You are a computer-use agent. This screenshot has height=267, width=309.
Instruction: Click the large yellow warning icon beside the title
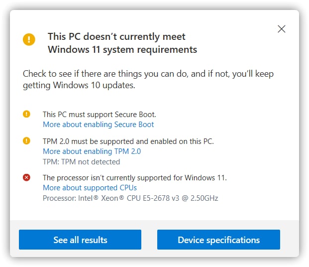(x=29, y=39)
